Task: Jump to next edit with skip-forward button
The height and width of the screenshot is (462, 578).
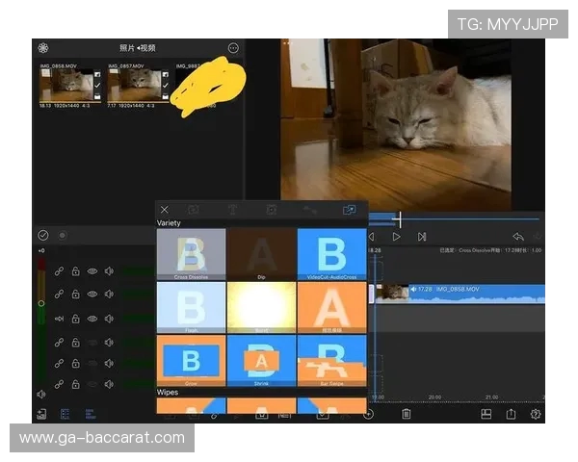Action: click(422, 237)
